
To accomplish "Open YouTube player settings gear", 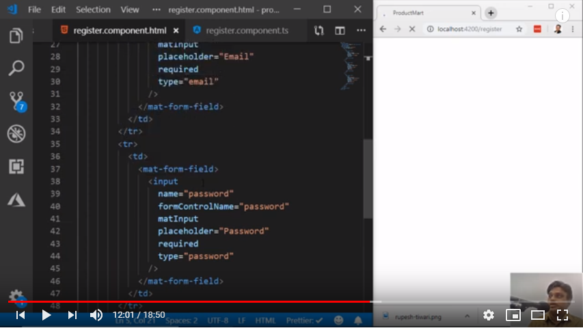I will (488, 315).
